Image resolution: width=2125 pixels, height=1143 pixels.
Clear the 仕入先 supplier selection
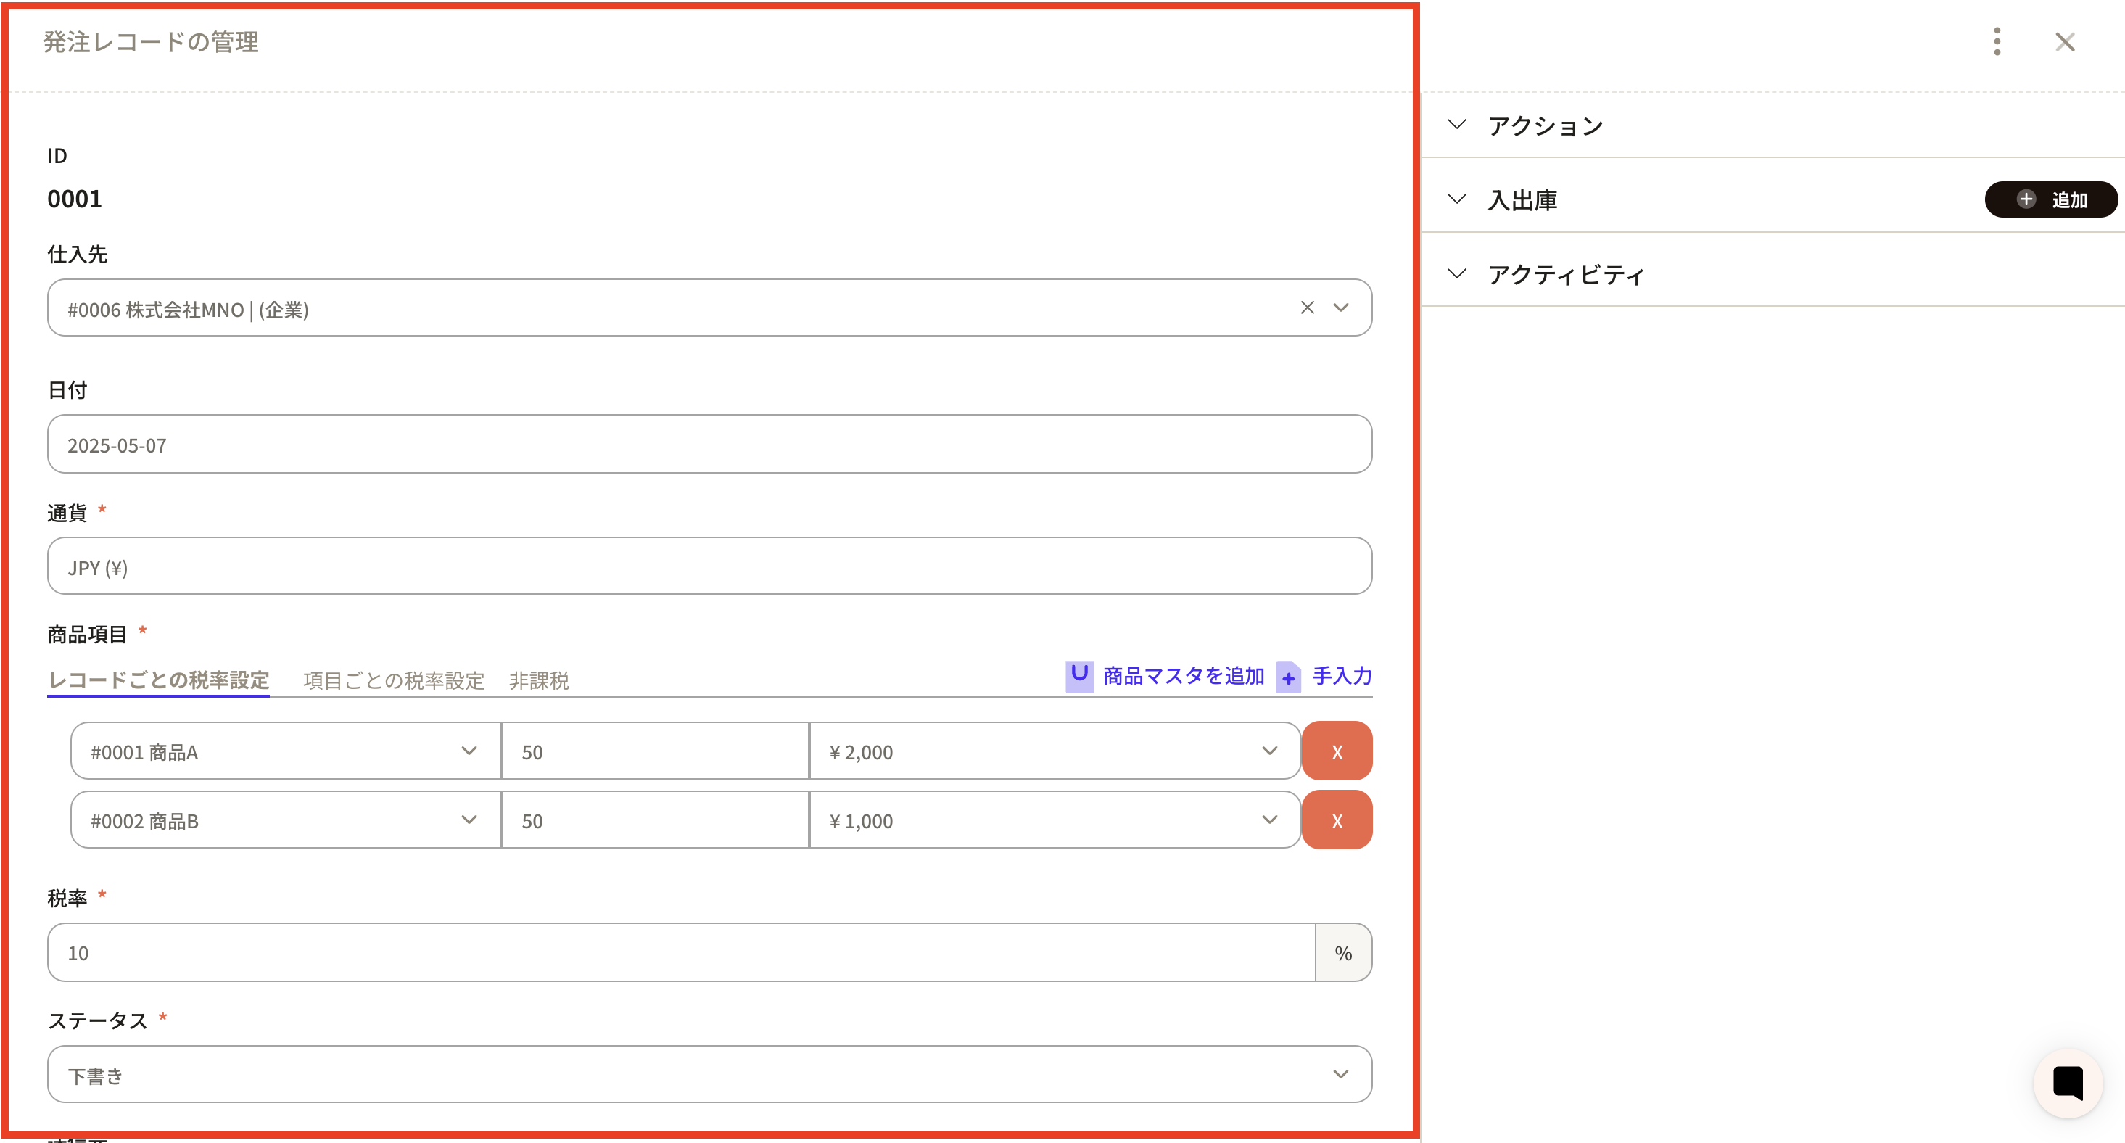(1307, 308)
